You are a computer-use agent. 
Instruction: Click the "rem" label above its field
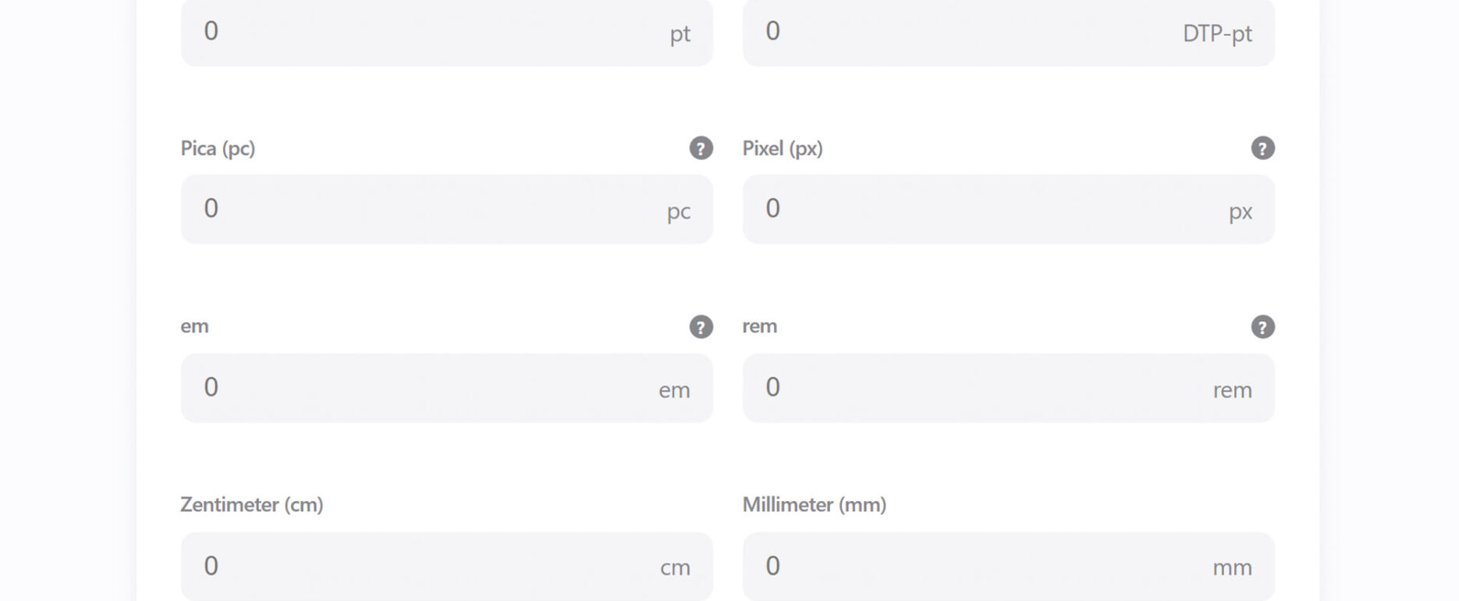point(759,326)
